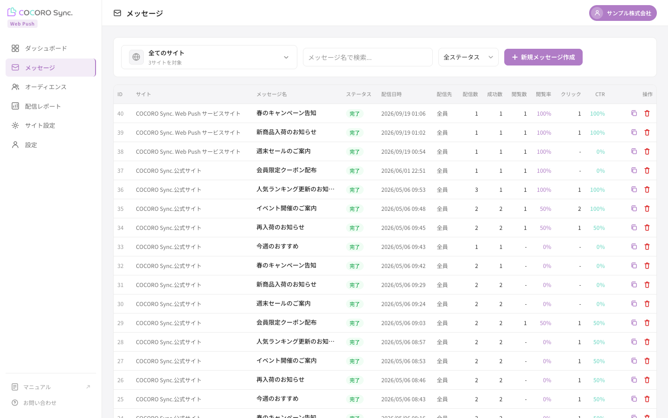Duplicate message ID 34
Viewport: 668px width, 418px height.
(x=634, y=228)
